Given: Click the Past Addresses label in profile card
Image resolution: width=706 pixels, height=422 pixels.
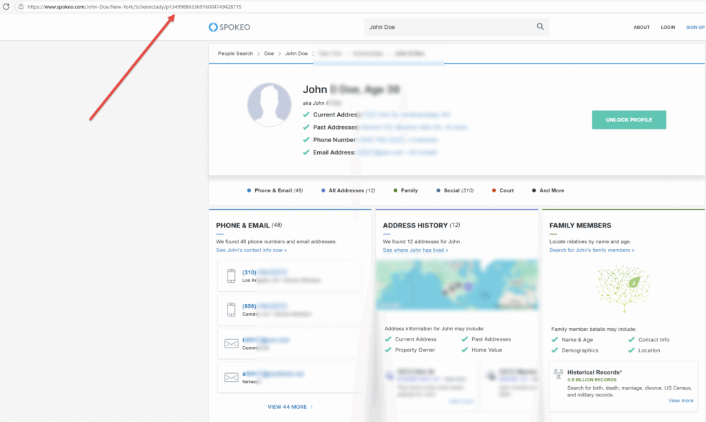Looking at the screenshot, I should 335,127.
